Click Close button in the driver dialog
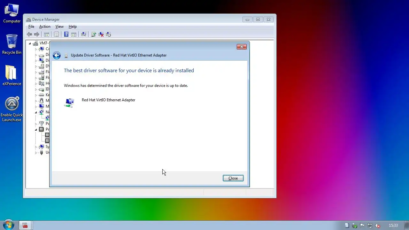 click(233, 178)
